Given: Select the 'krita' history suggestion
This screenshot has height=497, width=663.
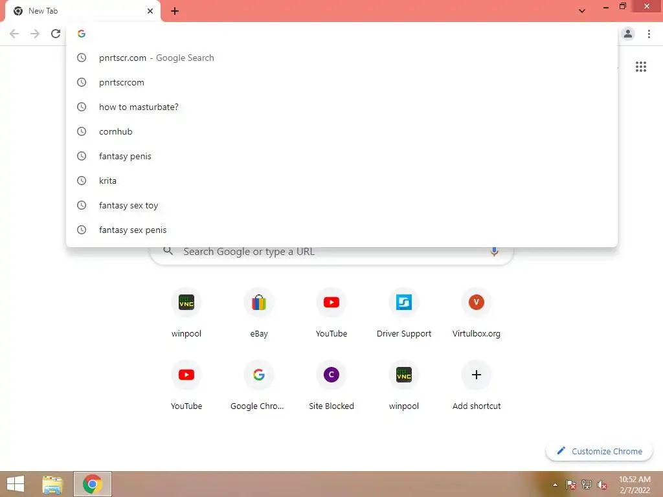Looking at the screenshot, I should 342,181.
